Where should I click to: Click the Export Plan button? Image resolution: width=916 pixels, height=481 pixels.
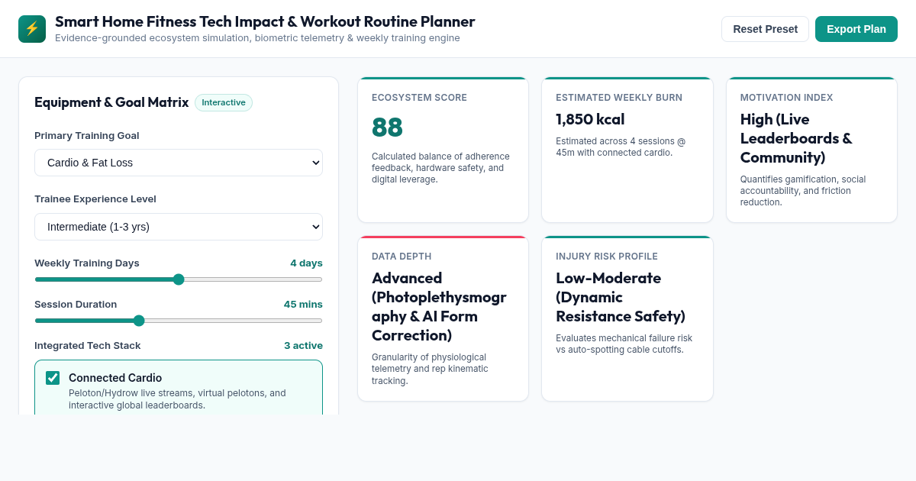pos(856,29)
